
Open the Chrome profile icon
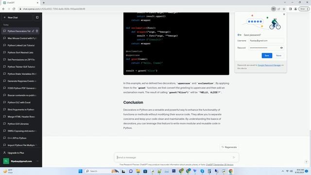pos(295,9)
